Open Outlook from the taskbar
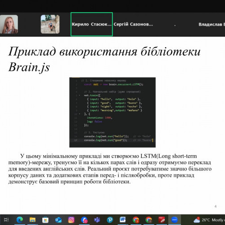This screenshot has height=225, width=225. (58, 220)
